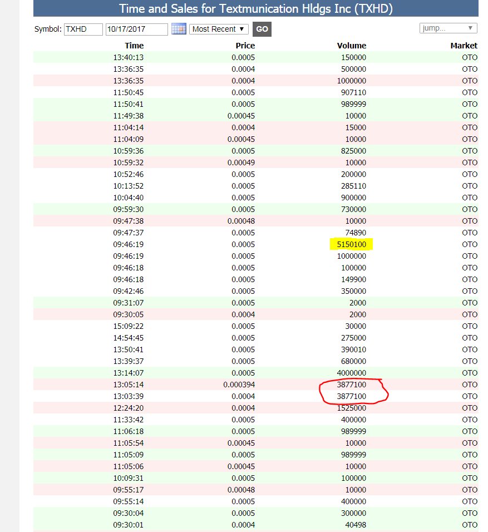488x532 pixels.
Task: Select time cell 09:31:07
Action: point(129,303)
